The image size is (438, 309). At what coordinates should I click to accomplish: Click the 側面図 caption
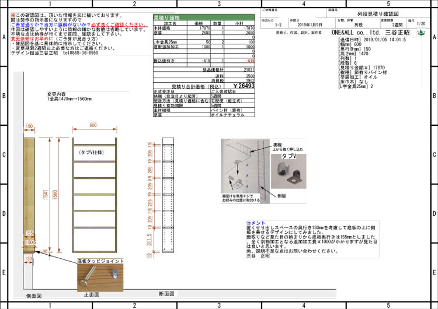tap(34, 296)
